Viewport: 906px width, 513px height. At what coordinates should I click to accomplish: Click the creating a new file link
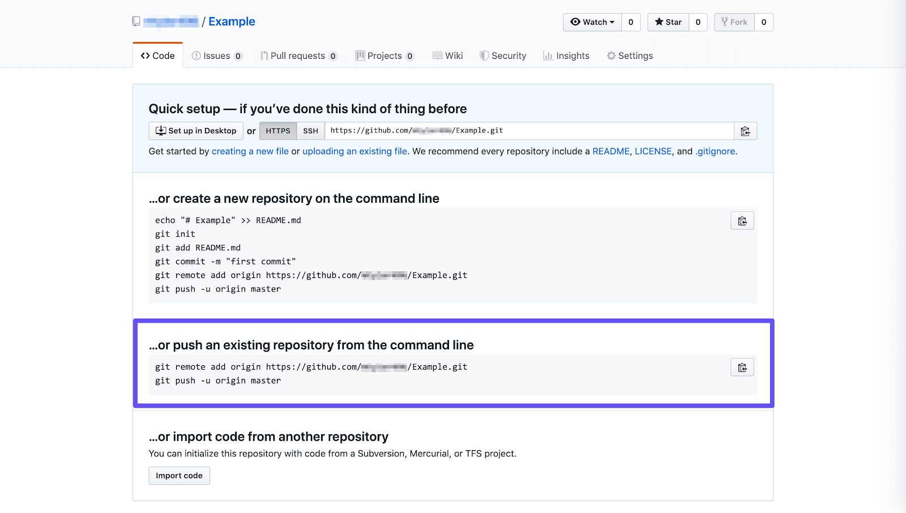point(250,151)
